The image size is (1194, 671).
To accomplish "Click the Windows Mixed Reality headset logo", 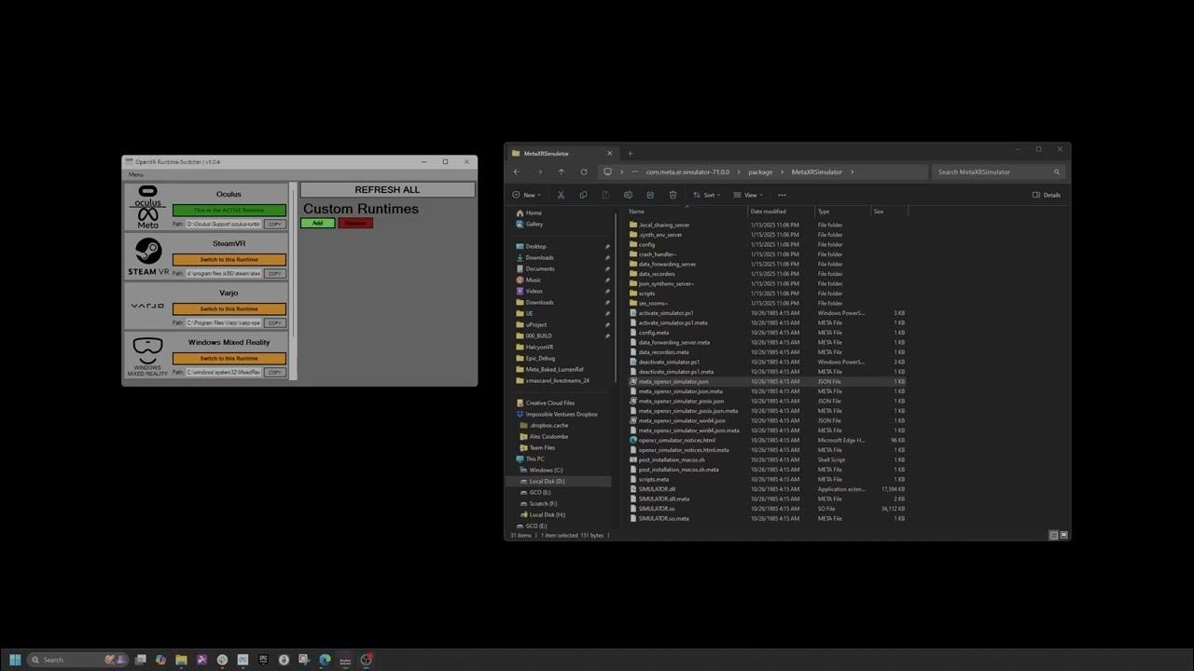I will pos(147,357).
